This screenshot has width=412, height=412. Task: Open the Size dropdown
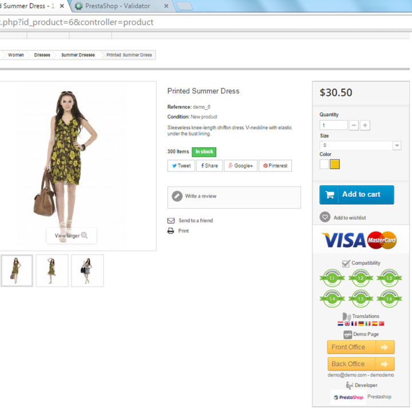[x=360, y=145]
